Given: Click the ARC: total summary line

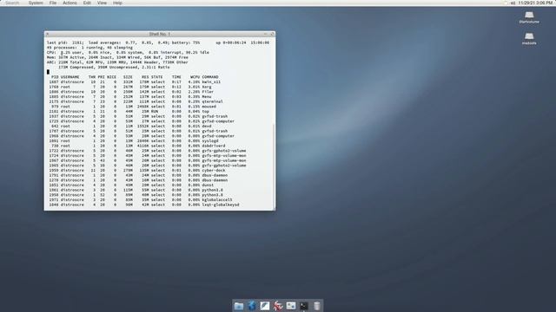Looking at the screenshot, I should click(x=117, y=62).
